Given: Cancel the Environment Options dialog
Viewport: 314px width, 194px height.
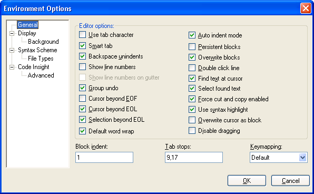Looking at the screenshot, I should (290, 181).
